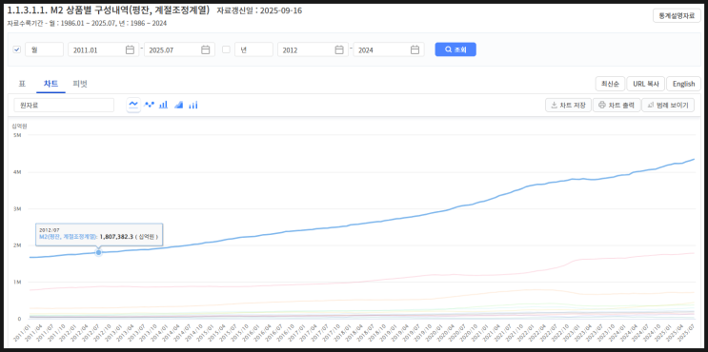Click the 통계설명자료 button

pyautogui.click(x=677, y=15)
